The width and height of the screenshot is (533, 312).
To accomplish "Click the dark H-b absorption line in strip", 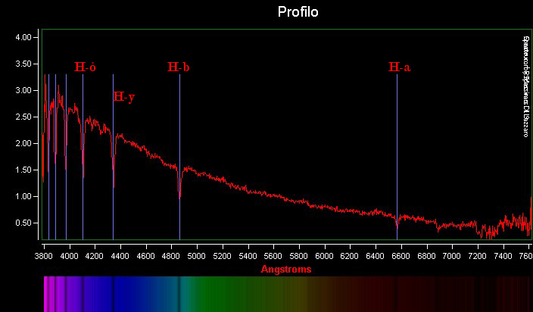I will 179,294.
